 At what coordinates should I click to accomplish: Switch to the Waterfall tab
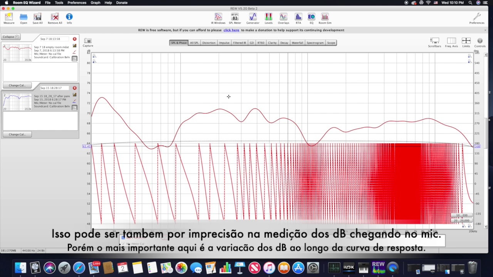pyautogui.click(x=297, y=43)
